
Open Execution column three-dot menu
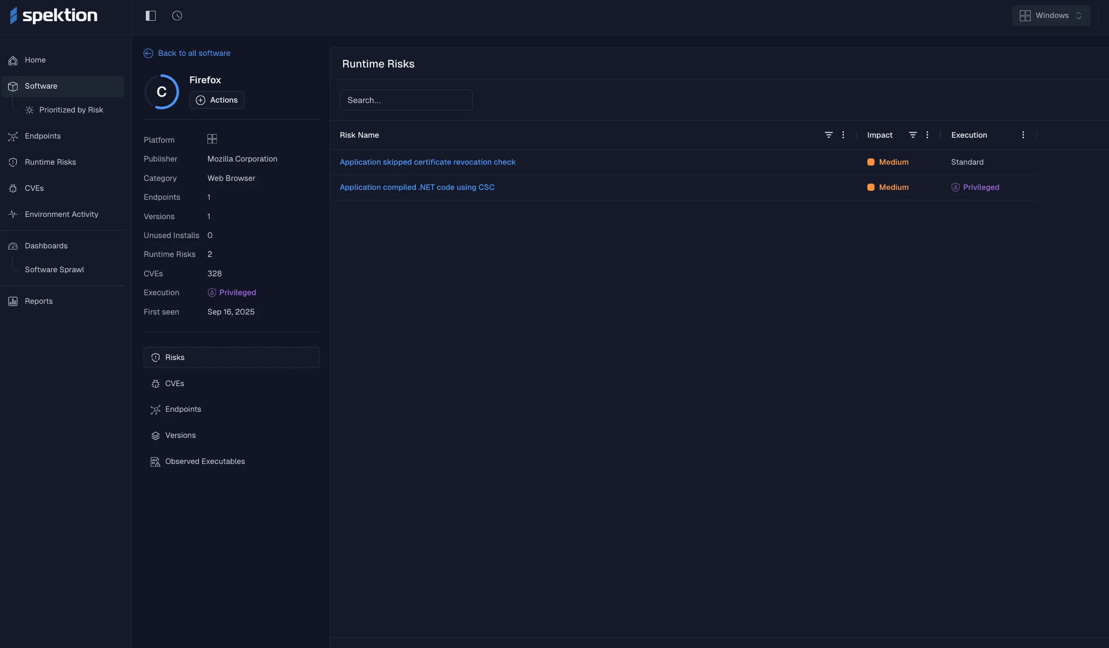point(1023,135)
